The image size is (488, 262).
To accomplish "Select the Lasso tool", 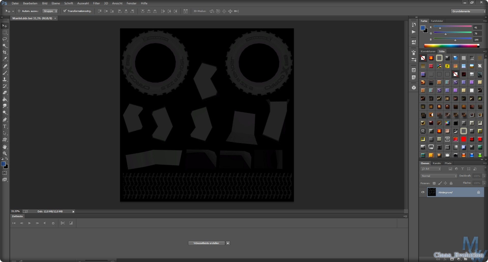I will (x=5, y=39).
